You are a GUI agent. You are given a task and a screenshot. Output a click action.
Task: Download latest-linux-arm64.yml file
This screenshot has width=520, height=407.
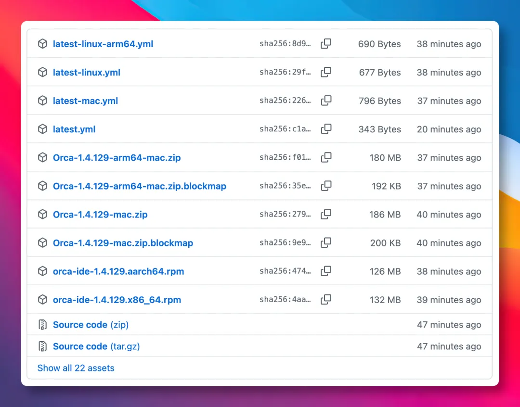pyautogui.click(x=103, y=44)
